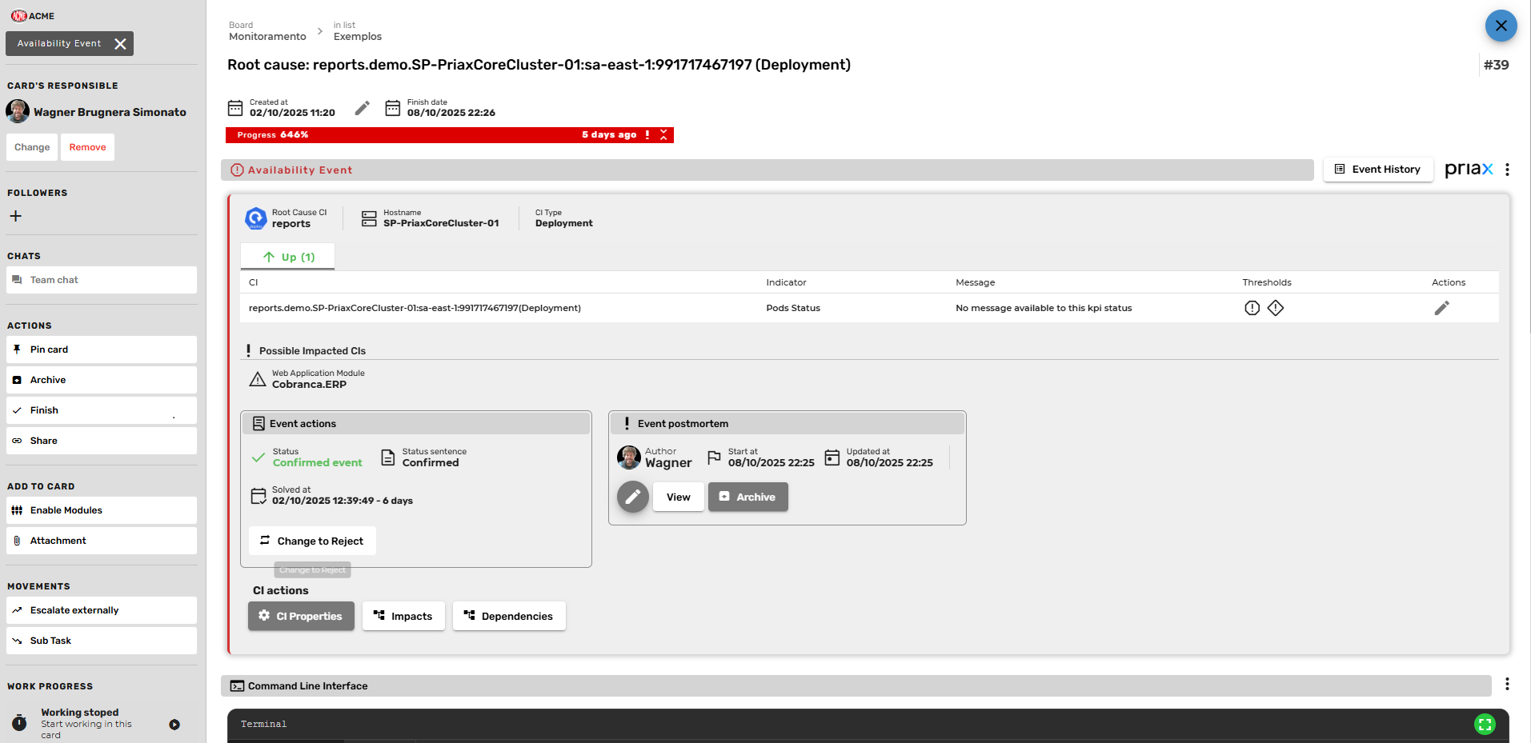Start working timer play icon
Viewport: 1531px width, 743px height.
coord(174,725)
